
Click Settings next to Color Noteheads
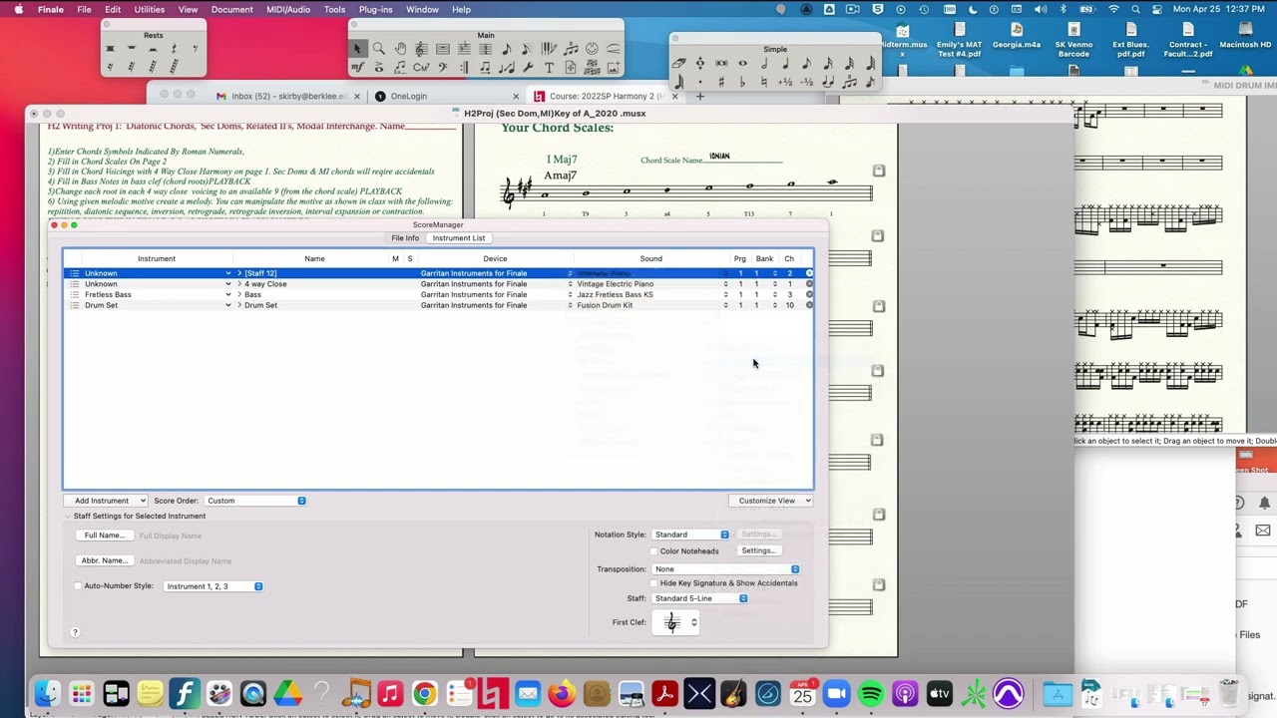[758, 550]
